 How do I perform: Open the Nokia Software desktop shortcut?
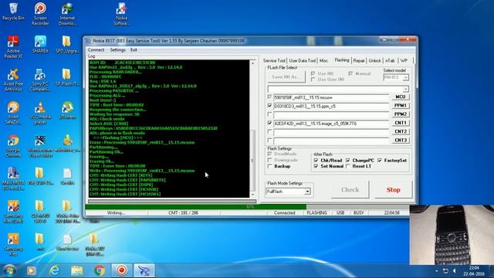click(121, 14)
